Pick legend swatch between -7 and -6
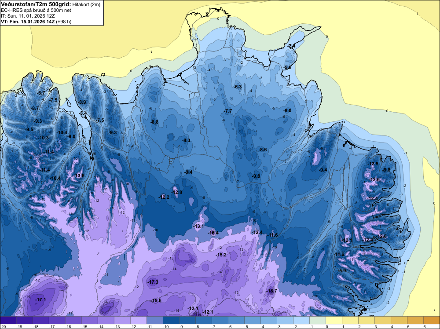The image size is (440, 329). pyautogui.click(x=220, y=320)
